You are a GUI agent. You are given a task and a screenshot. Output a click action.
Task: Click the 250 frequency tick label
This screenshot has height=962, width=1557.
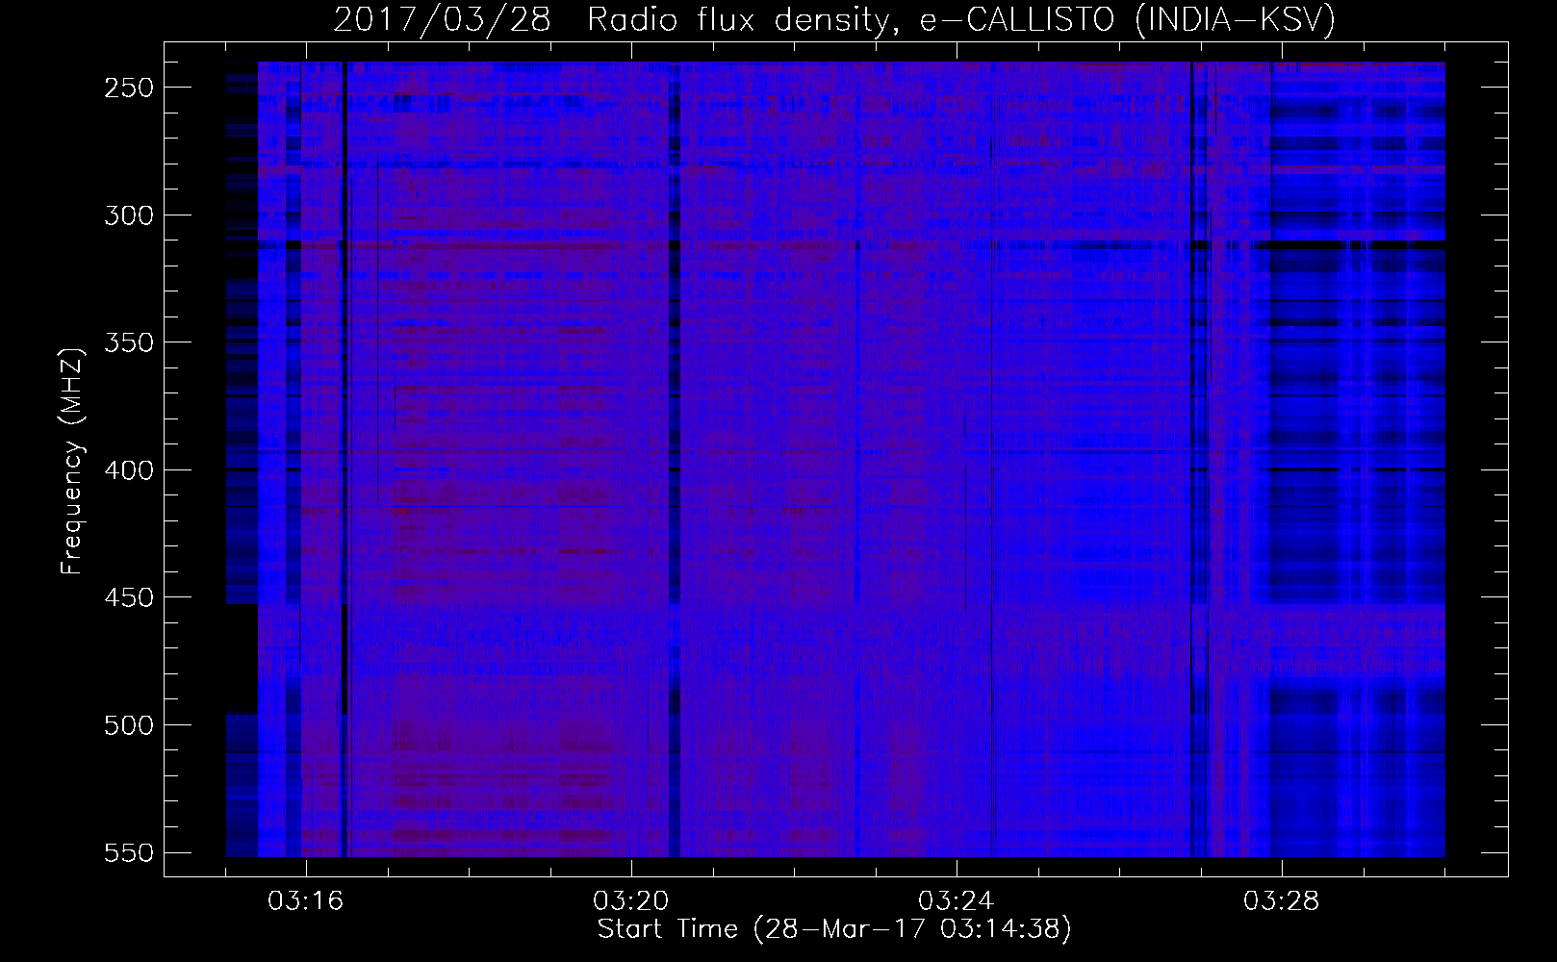[128, 88]
